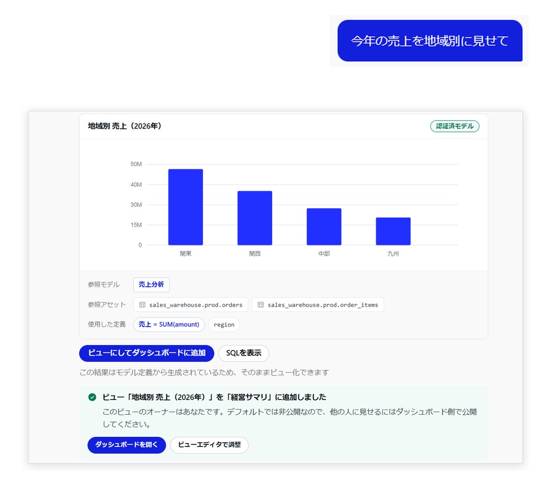Click the 50M axis label

(x=136, y=164)
